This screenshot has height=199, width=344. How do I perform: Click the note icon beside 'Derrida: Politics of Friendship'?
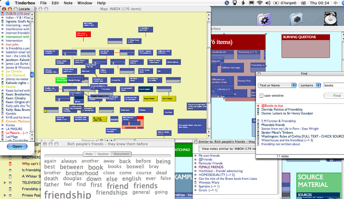point(258,110)
